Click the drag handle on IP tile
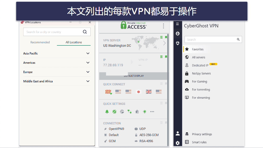This screenshot has height=148, width=263. (161, 57)
